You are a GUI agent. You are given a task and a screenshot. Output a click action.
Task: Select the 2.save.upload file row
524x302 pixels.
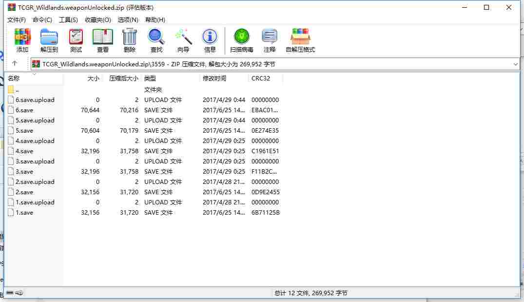[144, 182]
